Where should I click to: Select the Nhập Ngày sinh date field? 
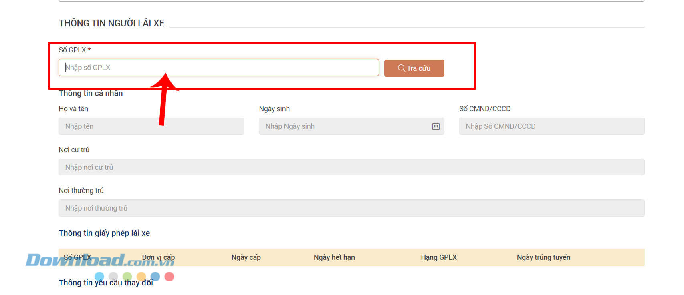coord(345,126)
